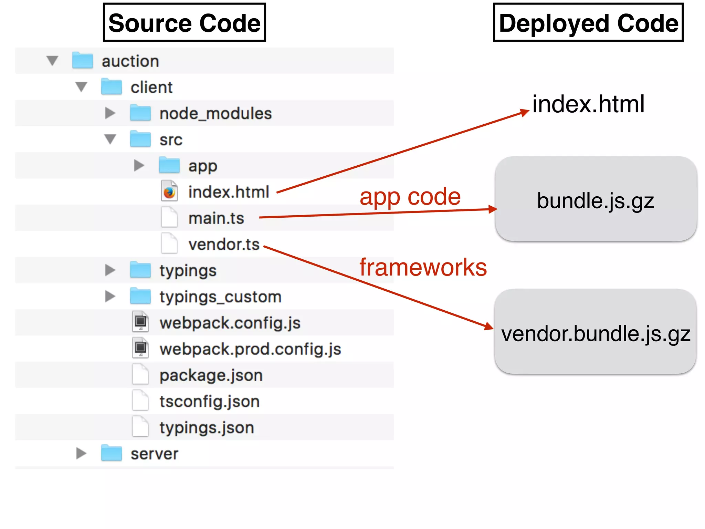
Task: Click the main.ts file icon
Action: (169, 217)
